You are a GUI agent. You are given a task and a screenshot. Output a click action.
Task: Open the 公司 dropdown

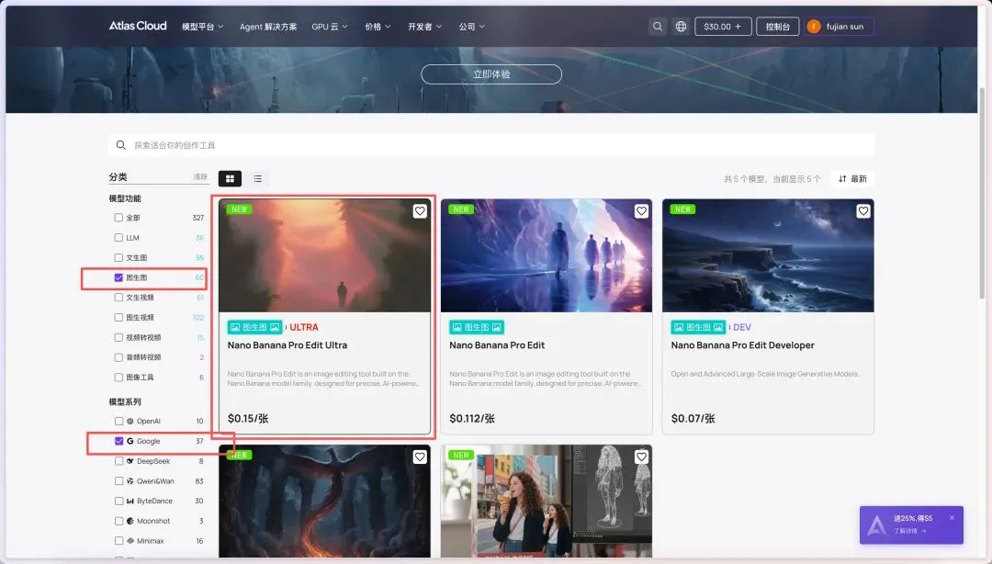point(472,27)
